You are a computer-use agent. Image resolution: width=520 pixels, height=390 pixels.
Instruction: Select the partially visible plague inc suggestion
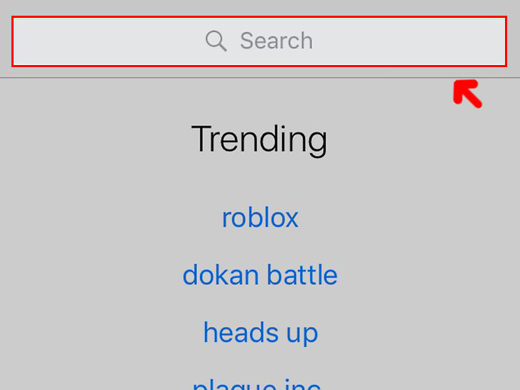256,384
